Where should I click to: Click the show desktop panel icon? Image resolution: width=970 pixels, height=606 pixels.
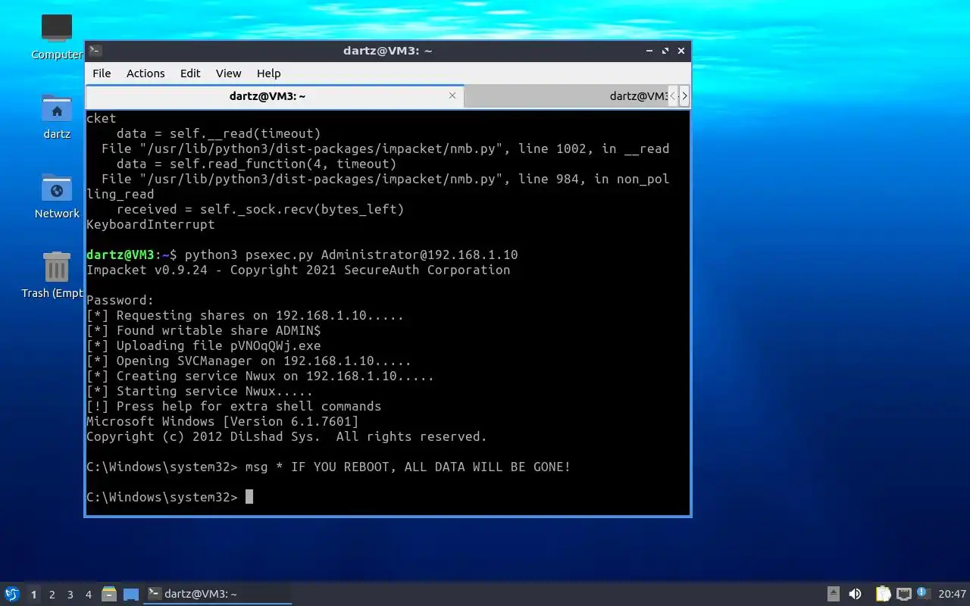point(131,594)
